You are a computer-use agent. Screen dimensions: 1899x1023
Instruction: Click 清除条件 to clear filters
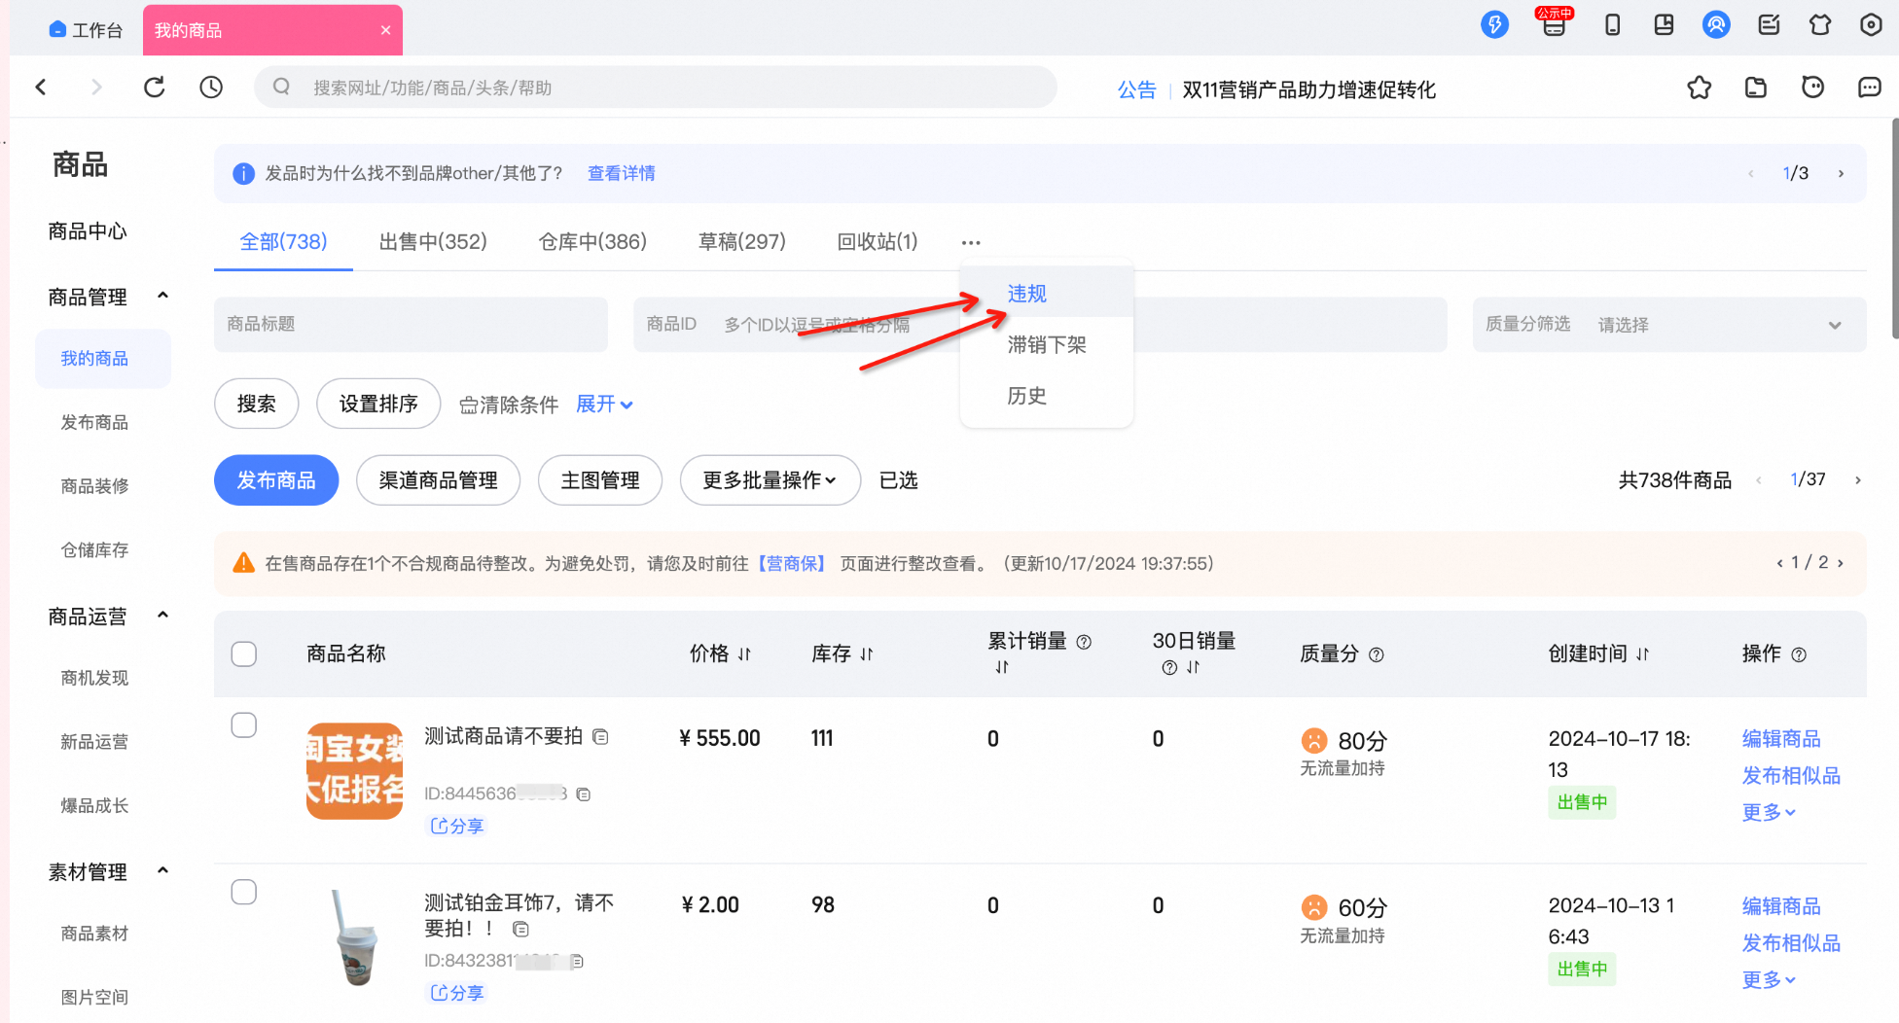pos(509,405)
